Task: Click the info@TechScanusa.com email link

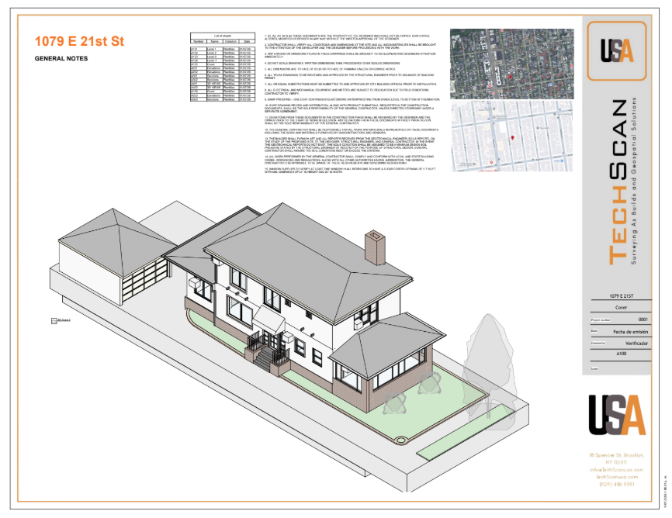Action: (x=616, y=469)
